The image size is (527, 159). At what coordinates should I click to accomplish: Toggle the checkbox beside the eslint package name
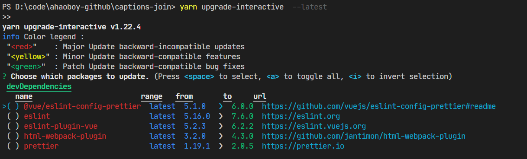pos(13,116)
